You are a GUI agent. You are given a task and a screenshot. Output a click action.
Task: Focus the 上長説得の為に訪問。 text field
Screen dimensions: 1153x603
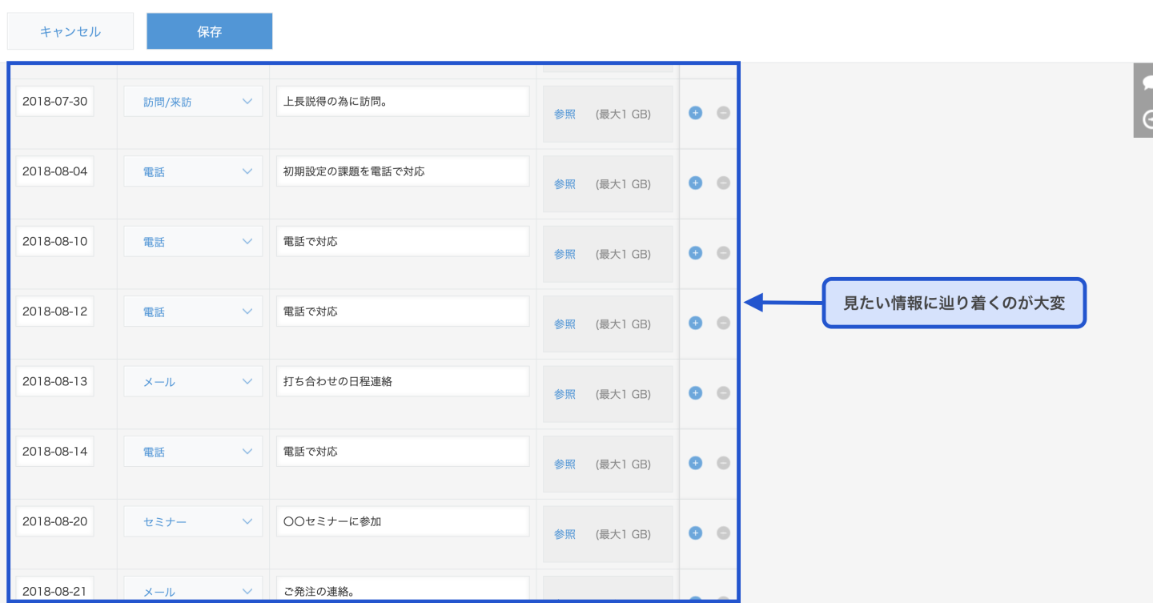[x=402, y=102]
